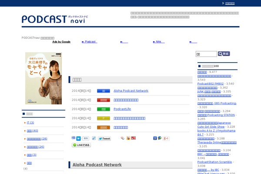The image size is (261, 174).
Task: Click the orange category badge in news list
Action: click(104, 127)
